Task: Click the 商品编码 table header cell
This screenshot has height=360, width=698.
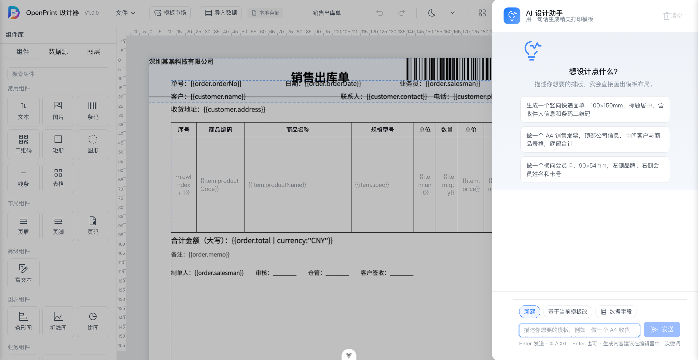Action: (x=220, y=130)
